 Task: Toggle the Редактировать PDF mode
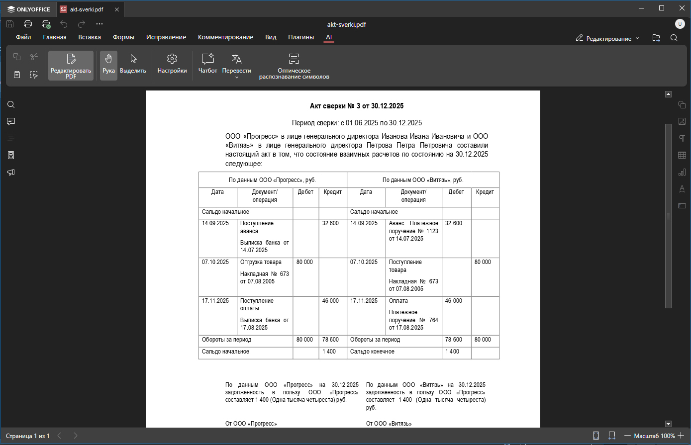(x=71, y=65)
